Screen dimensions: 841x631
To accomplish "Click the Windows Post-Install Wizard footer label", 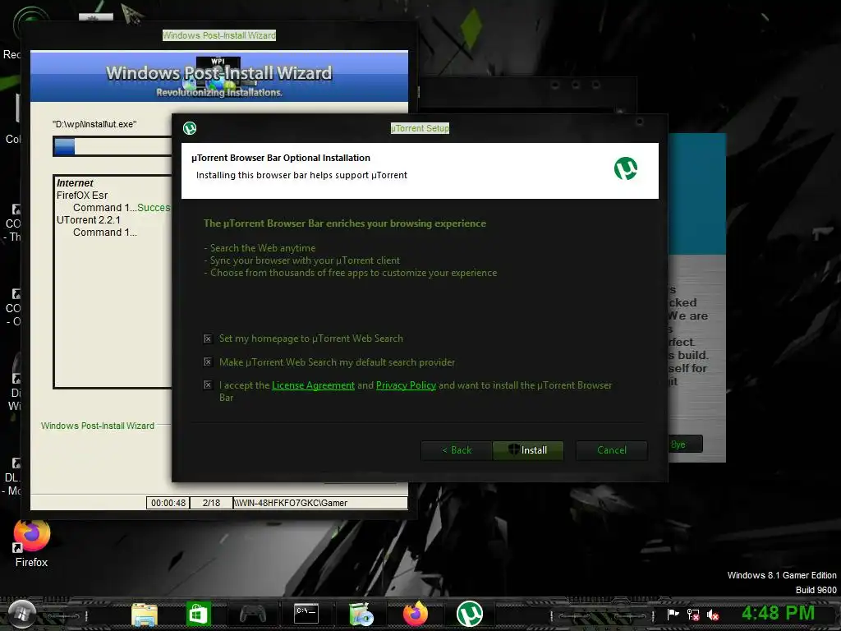I will (x=98, y=426).
